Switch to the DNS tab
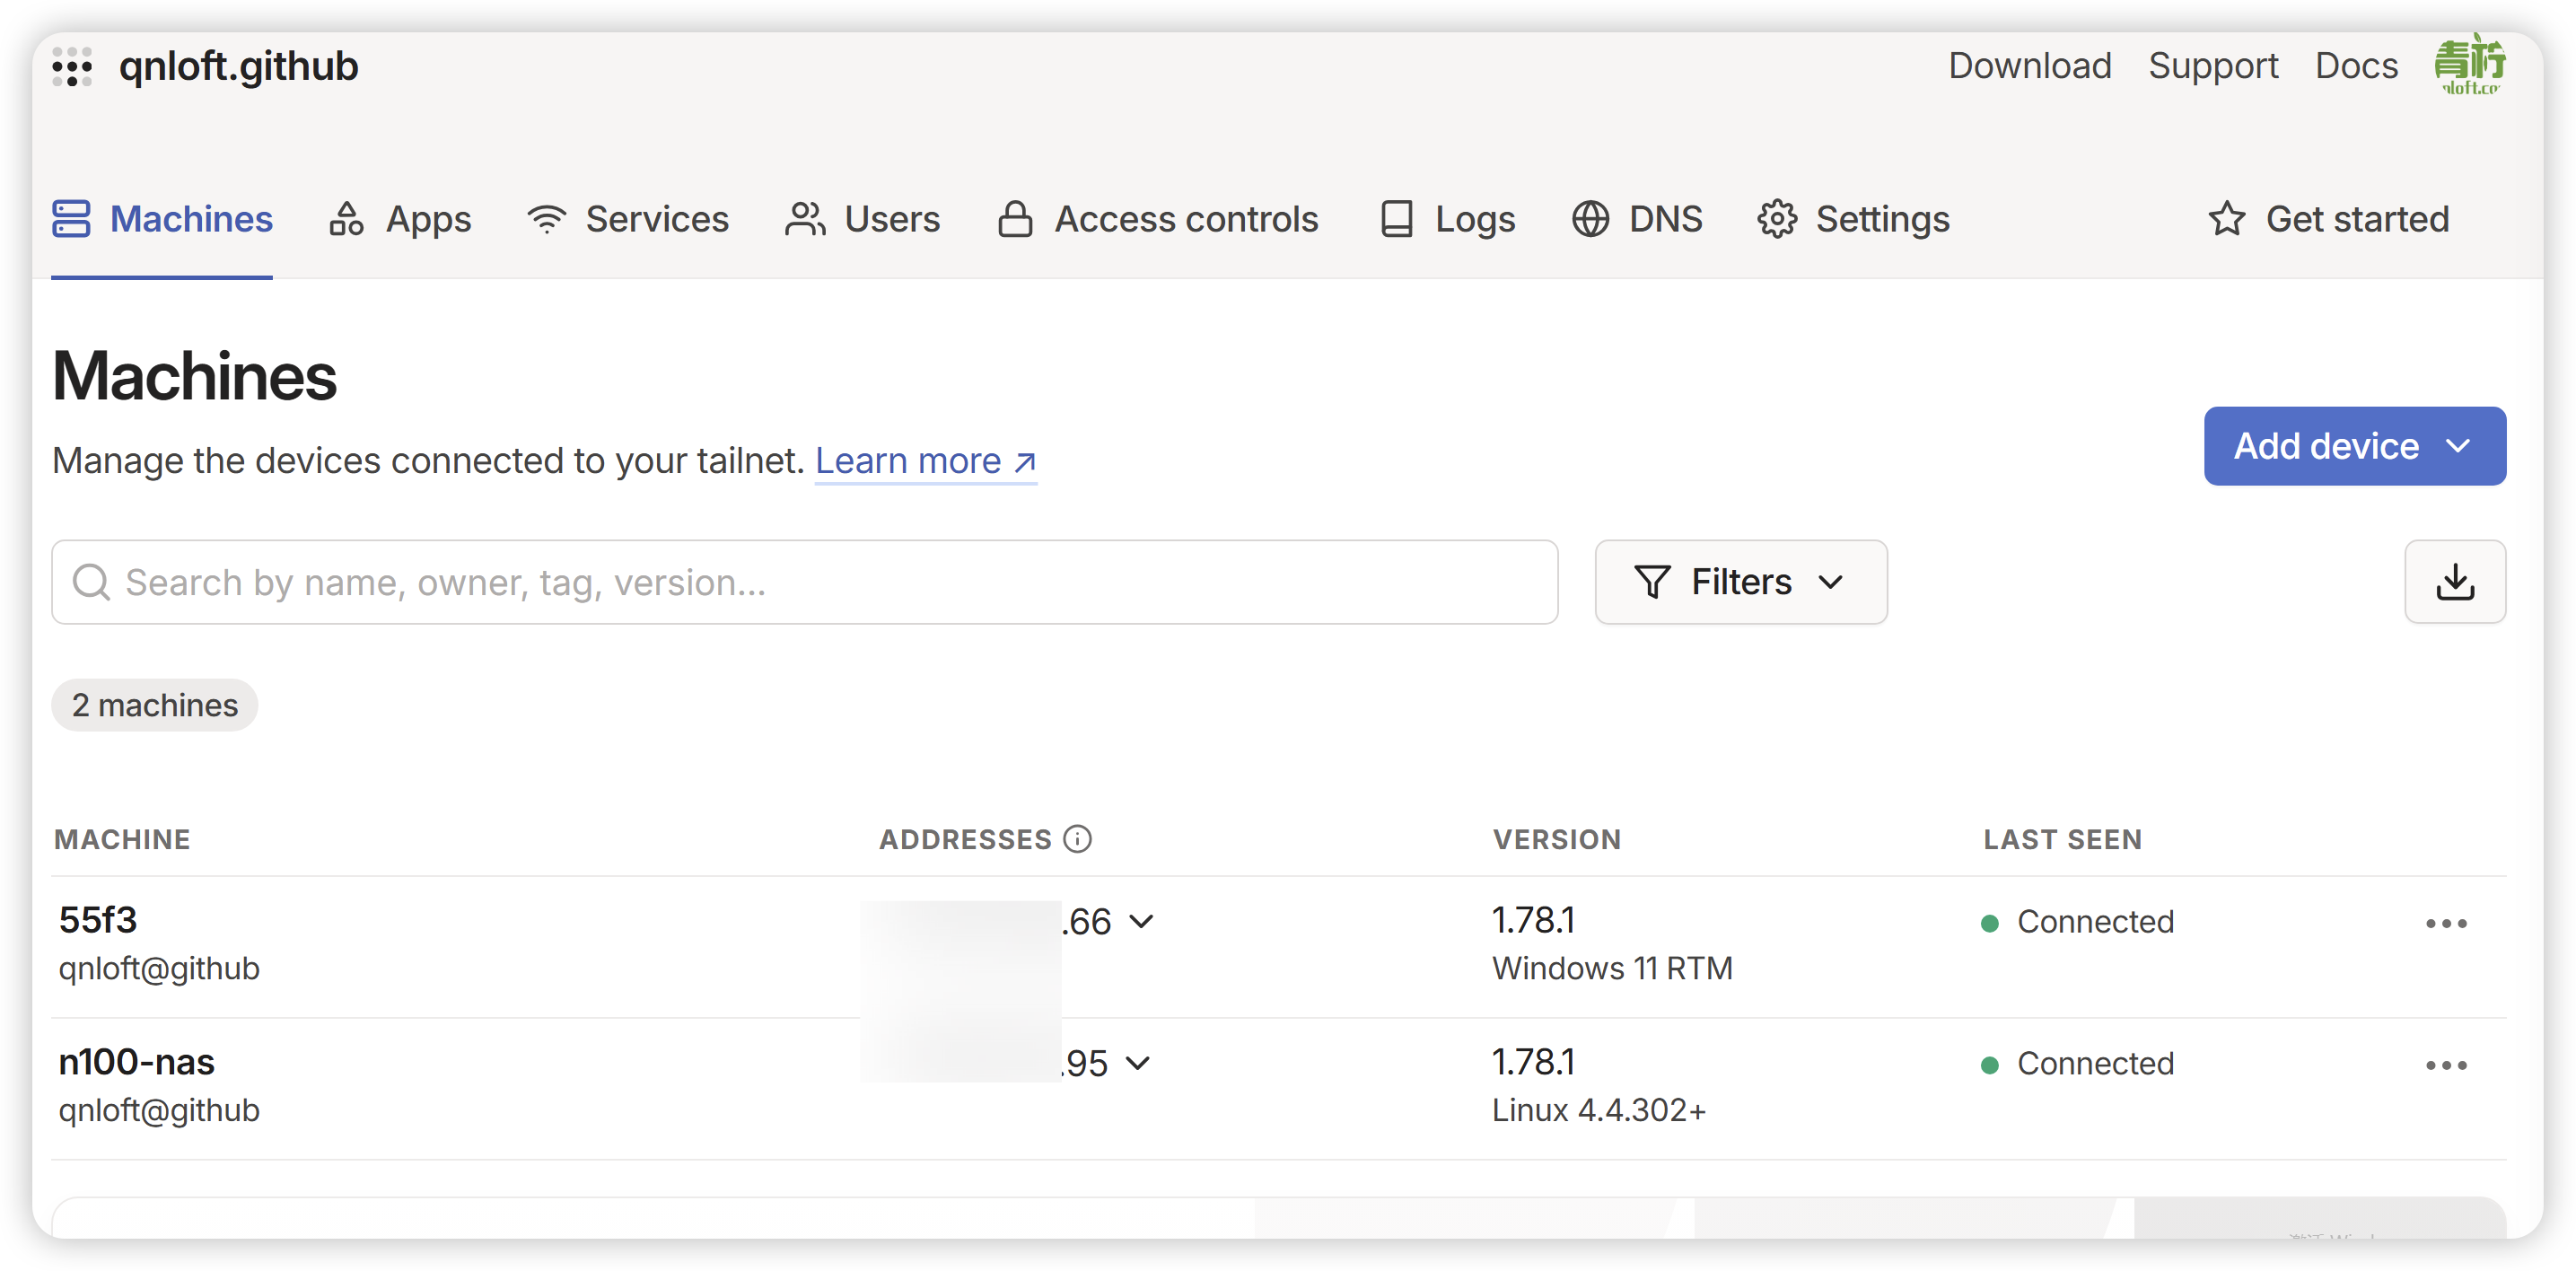This screenshot has width=2576, height=1271. [1637, 219]
